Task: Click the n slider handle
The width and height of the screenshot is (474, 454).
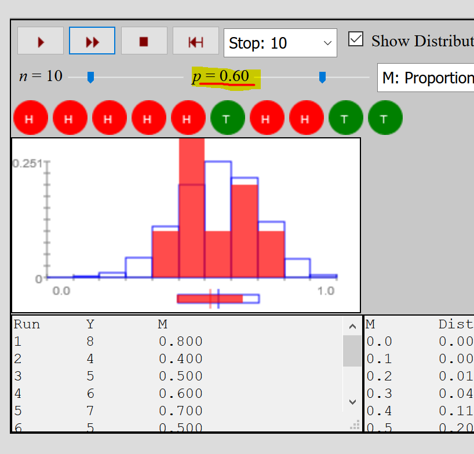Action: 90,78
